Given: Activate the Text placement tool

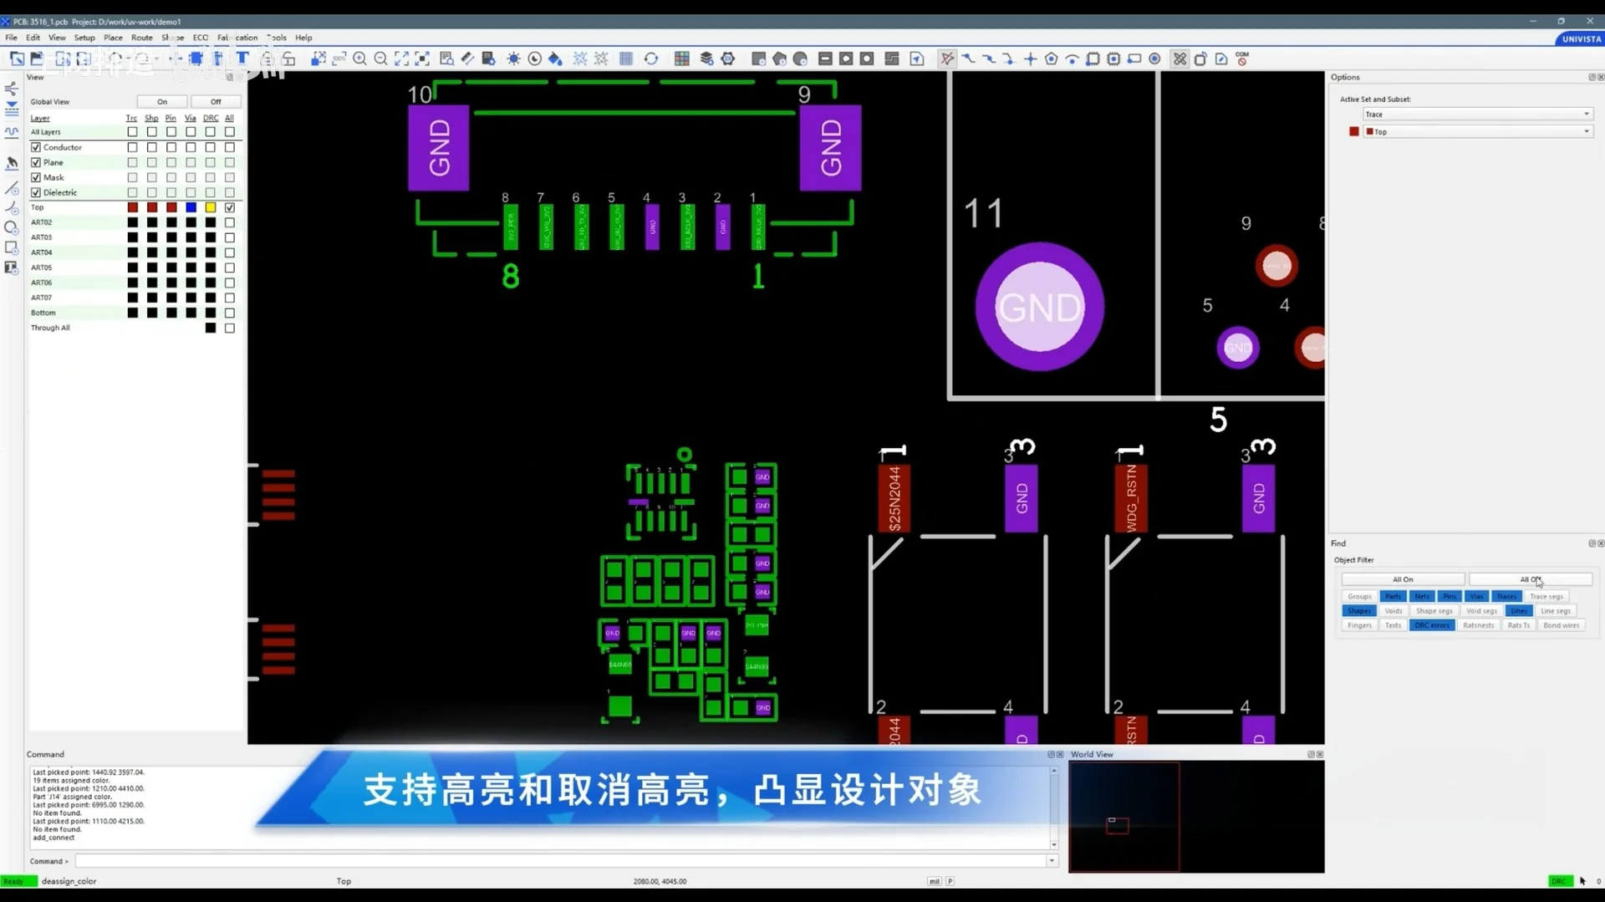Looking at the screenshot, I should (242, 59).
